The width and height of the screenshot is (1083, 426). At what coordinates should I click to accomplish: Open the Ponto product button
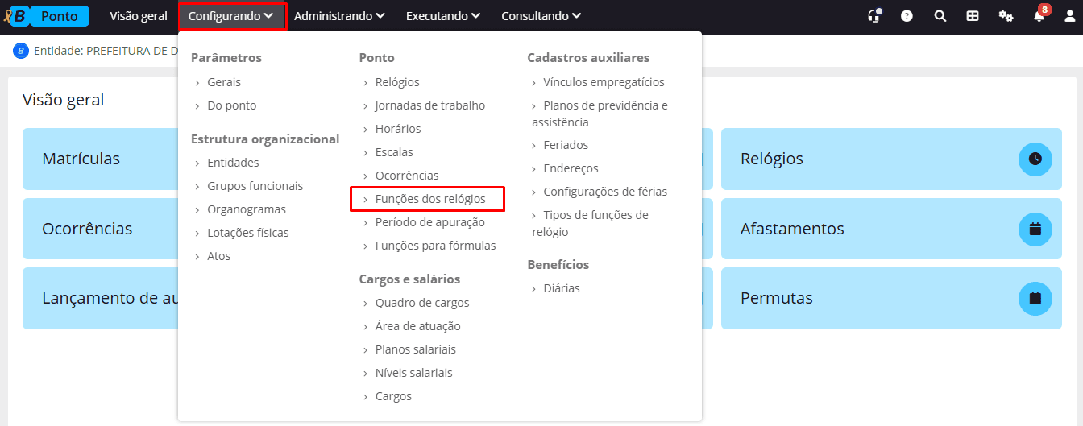click(59, 16)
